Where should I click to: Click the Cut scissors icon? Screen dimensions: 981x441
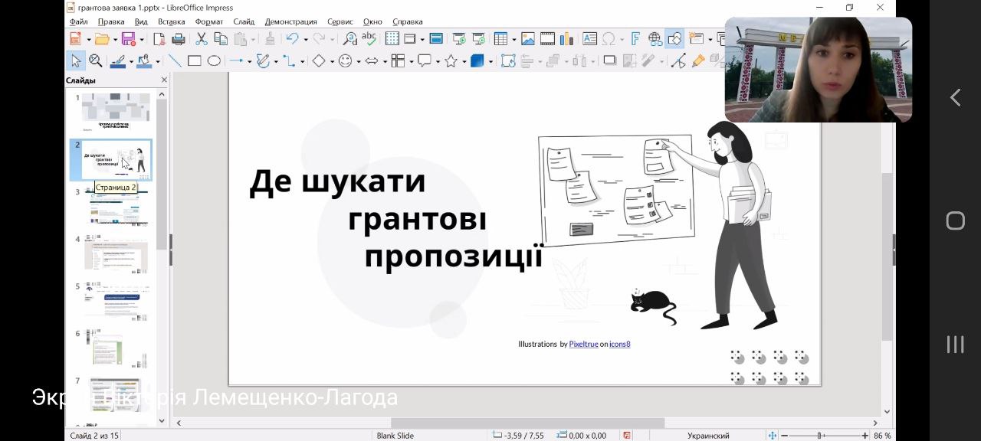[x=202, y=39]
